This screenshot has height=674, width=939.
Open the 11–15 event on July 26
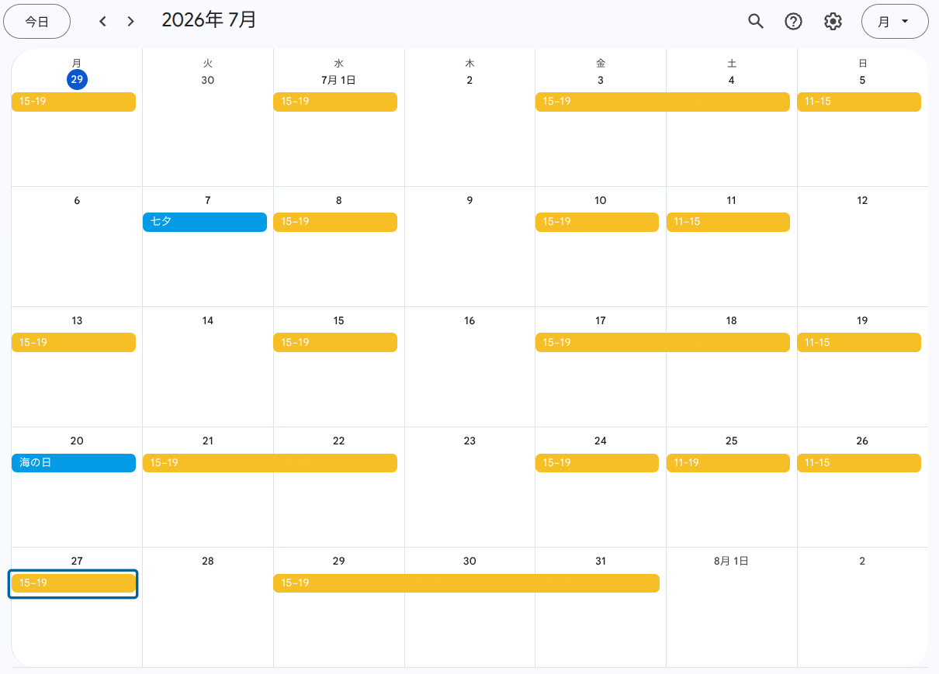coord(859,462)
